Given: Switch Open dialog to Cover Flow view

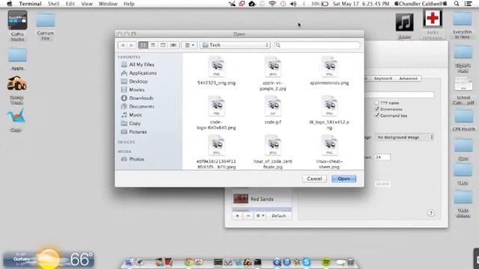Looking at the screenshot, I should 173,45.
